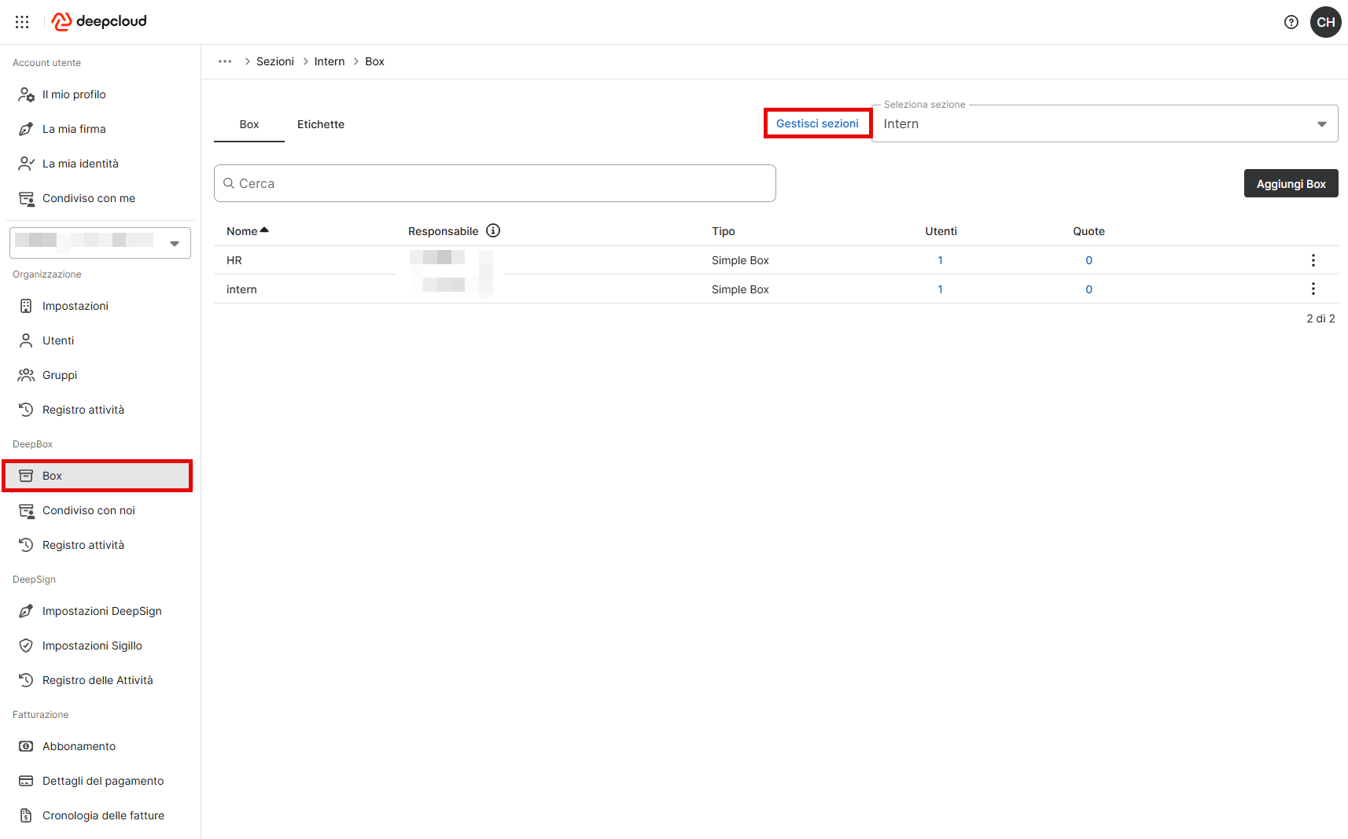Click the deepcloud logo
The image size is (1348, 839).
(x=100, y=21)
